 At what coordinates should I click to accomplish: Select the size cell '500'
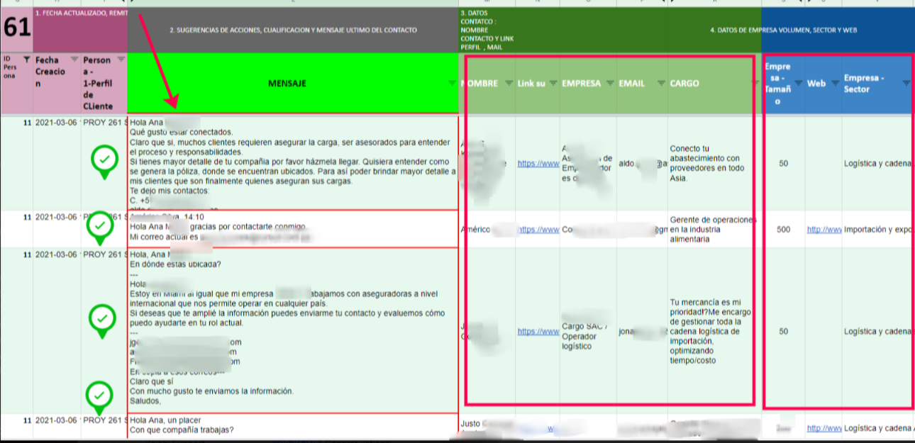[x=783, y=229]
